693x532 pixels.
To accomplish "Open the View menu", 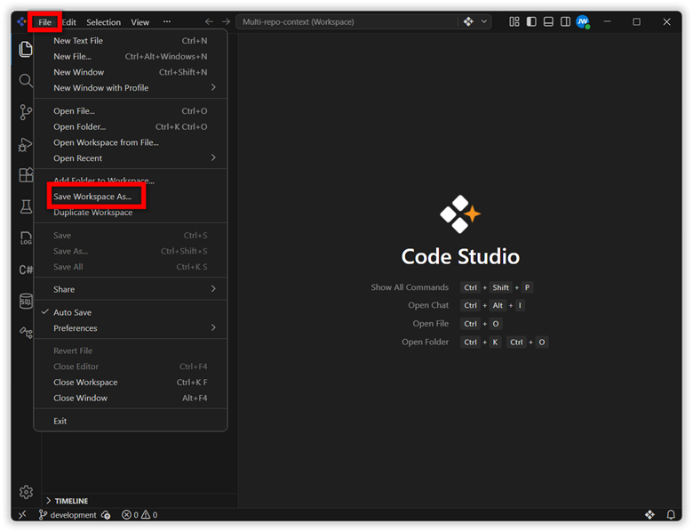I will tap(140, 22).
